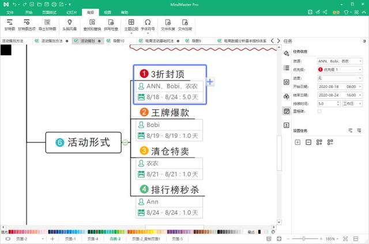Collapse the 活动形式 branch with minus circle

coord(125,142)
